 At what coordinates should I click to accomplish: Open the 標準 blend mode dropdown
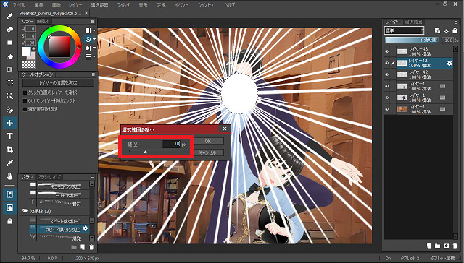(405, 30)
